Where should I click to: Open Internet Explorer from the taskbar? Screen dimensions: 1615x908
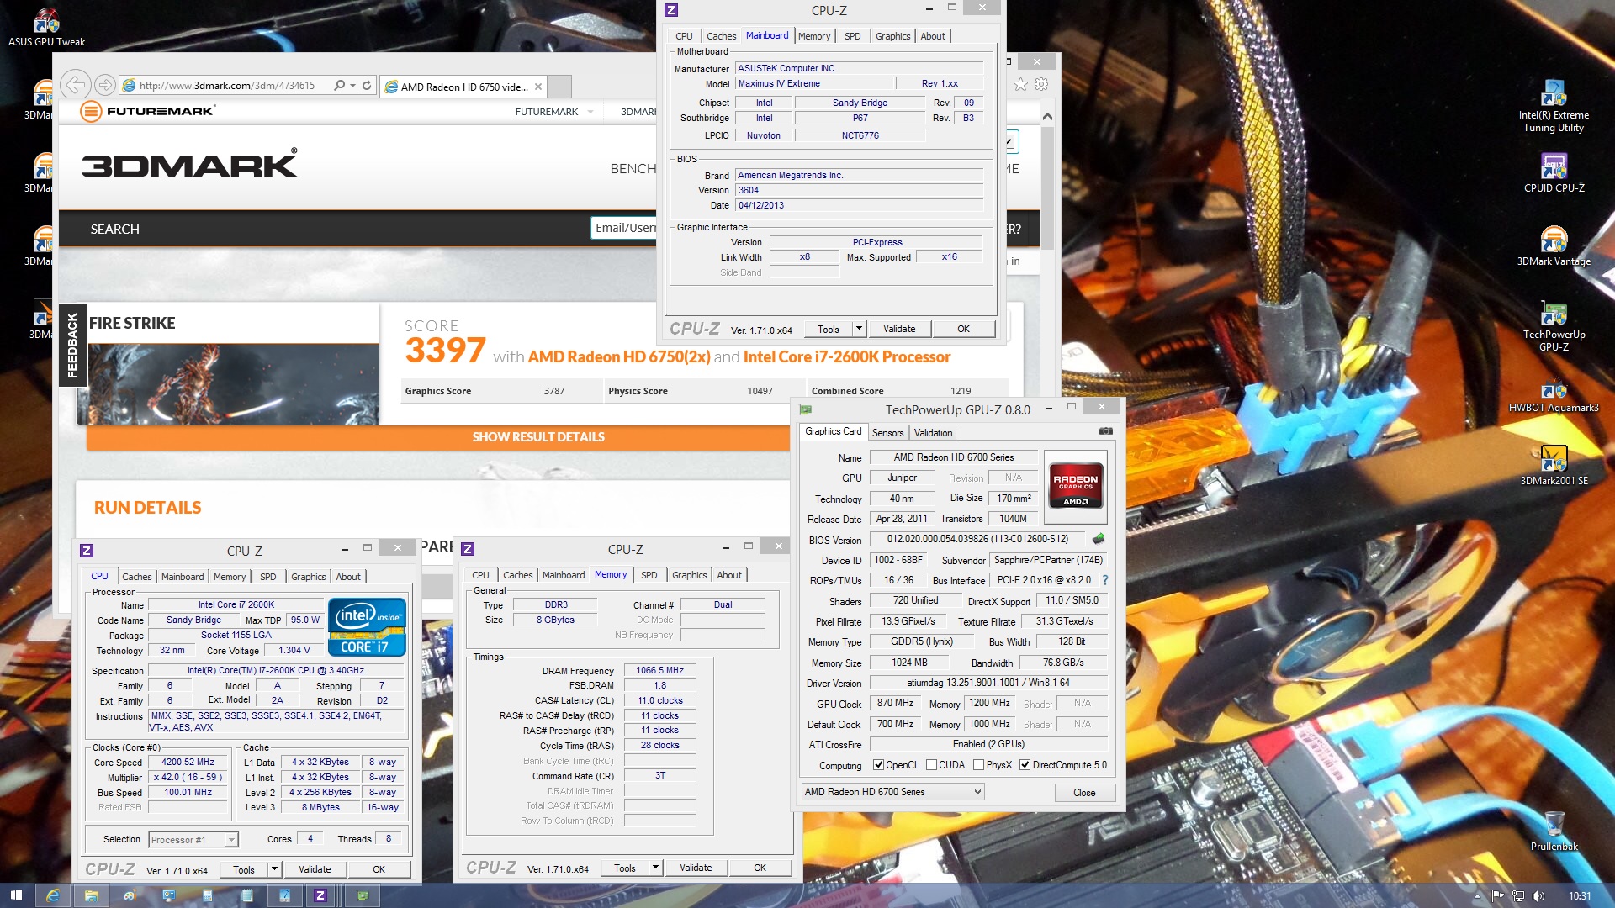pos(52,895)
